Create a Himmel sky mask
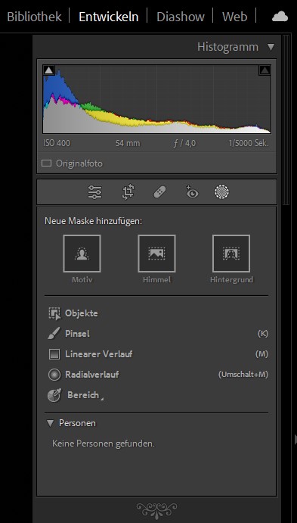 coord(157,254)
